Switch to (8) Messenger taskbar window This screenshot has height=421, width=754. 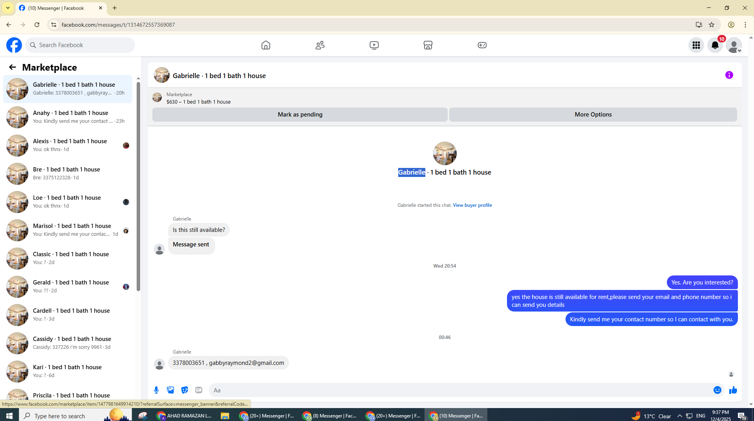coord(330,416)
